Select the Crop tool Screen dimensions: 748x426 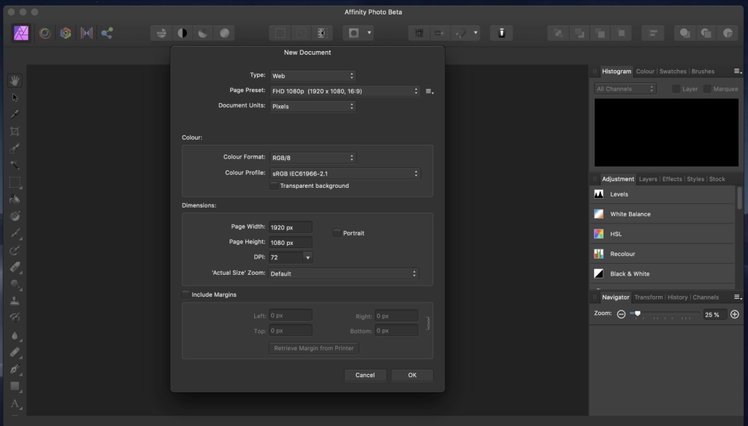(x=15, y=132)
